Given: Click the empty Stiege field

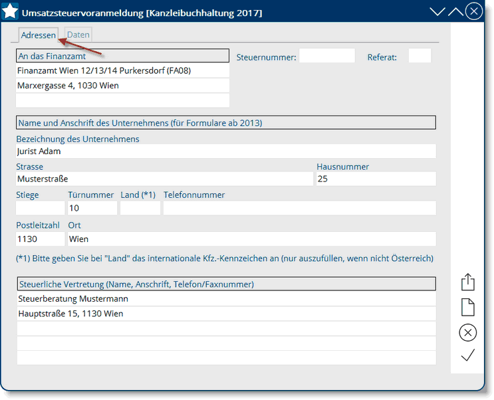Looking at the screenshot, I should (40, 209).
